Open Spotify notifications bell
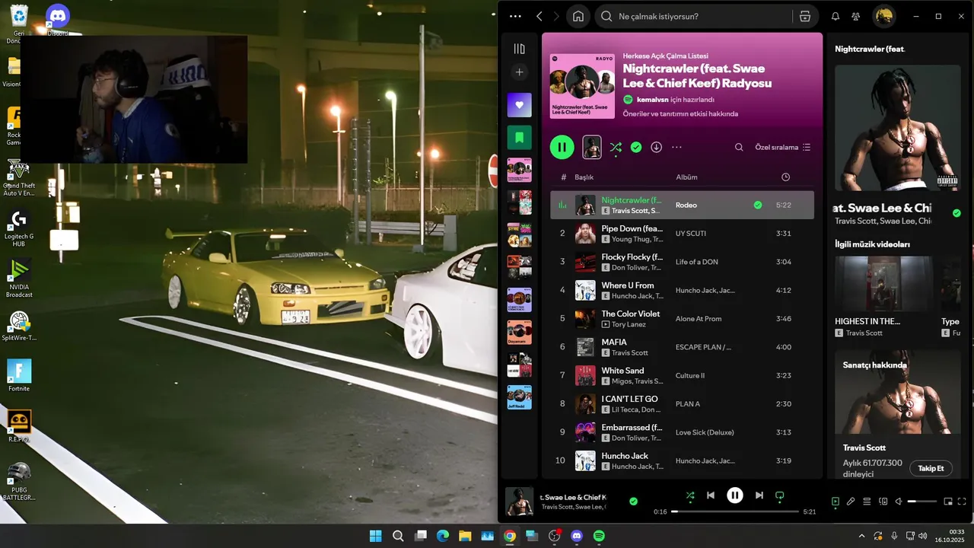974x548 pixels. point(836,16)
